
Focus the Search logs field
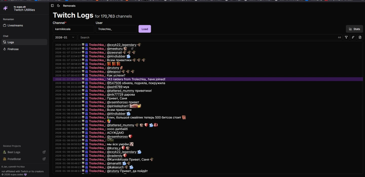[210, 37]
